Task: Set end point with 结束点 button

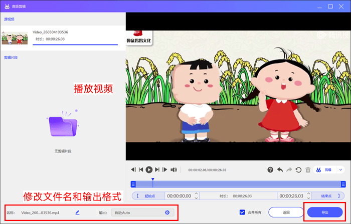Action: tap(328, 196)
